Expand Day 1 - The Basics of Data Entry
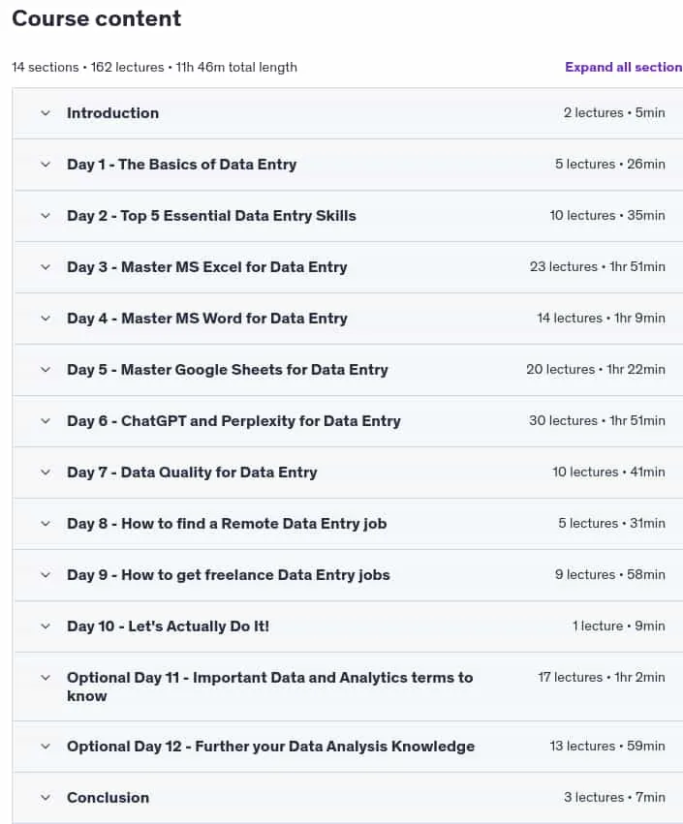Viewport: 683px width, 824px height. coord(46,165)
